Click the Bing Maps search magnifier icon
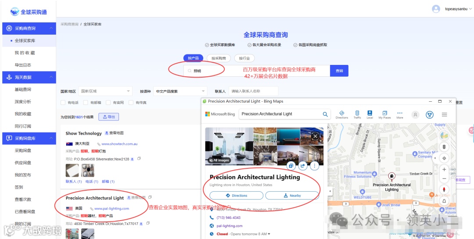 point(325,114)
